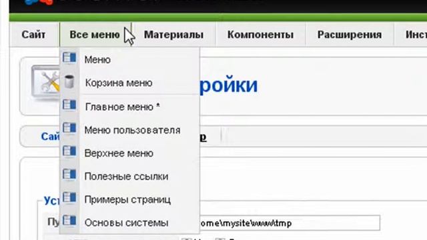Image resolution: width=427 pixels, height=240 pixels.
Task: Click the icon beside Верхнее меню
Action: tap(69, 151)
